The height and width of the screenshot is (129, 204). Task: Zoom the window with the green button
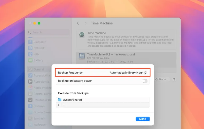(x=39, y=23)
